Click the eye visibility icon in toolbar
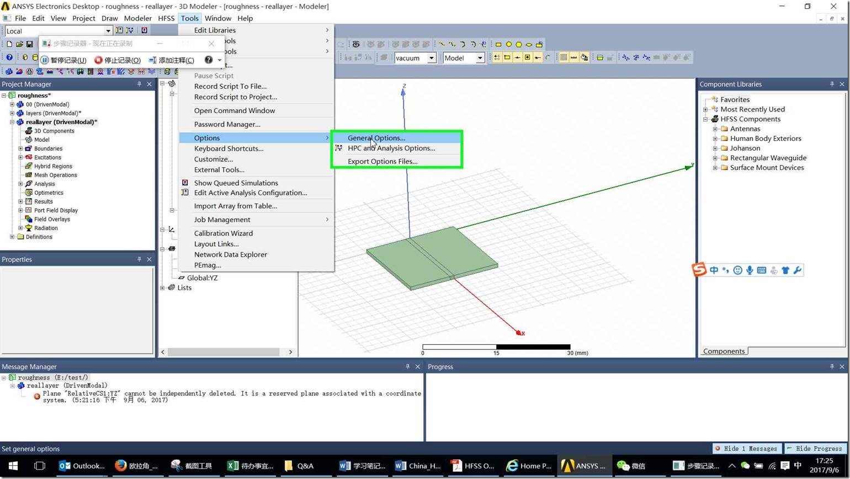 point(356,44)
